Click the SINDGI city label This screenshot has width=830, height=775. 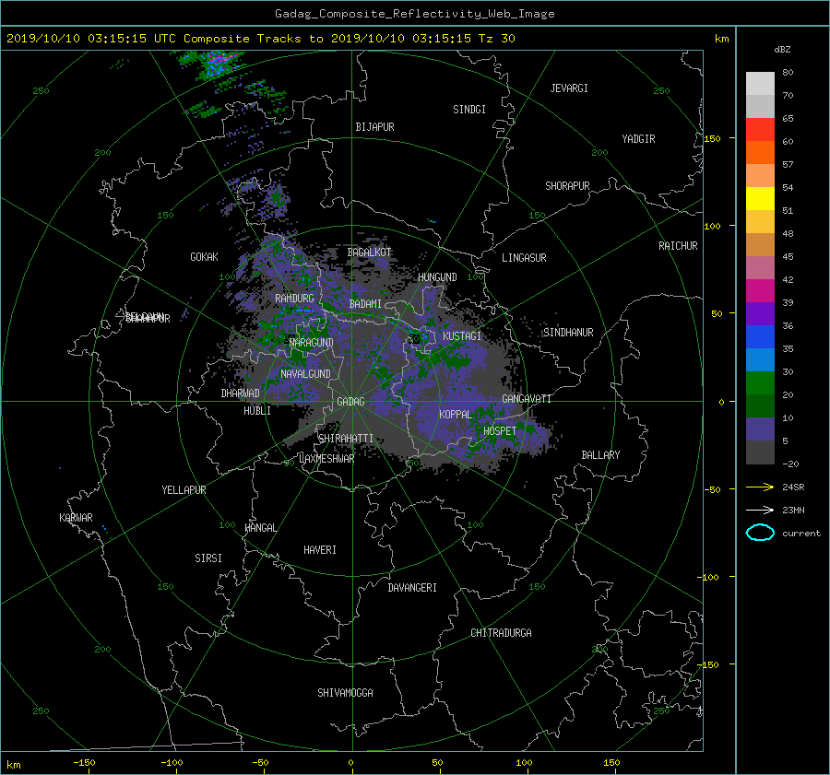click(469, 110)
